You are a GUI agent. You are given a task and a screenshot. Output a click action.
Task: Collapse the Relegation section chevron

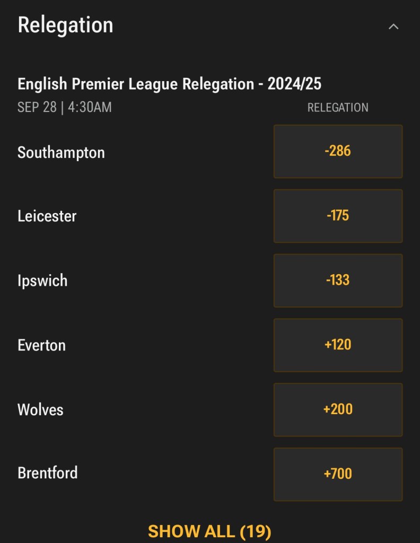[x=393, y=27]
